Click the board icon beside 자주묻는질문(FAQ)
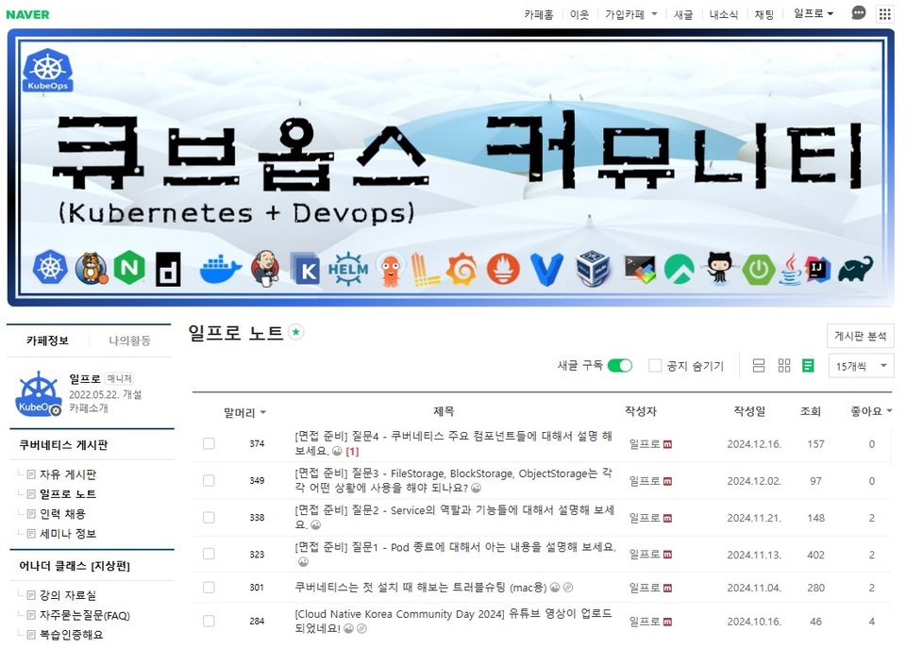Image resolution: width=906 pixels, height=648 pixels. 31,615
